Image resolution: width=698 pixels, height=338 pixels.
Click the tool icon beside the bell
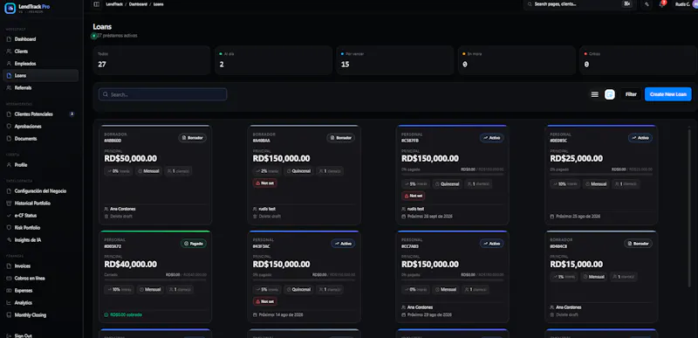click(x=647, y=4)
